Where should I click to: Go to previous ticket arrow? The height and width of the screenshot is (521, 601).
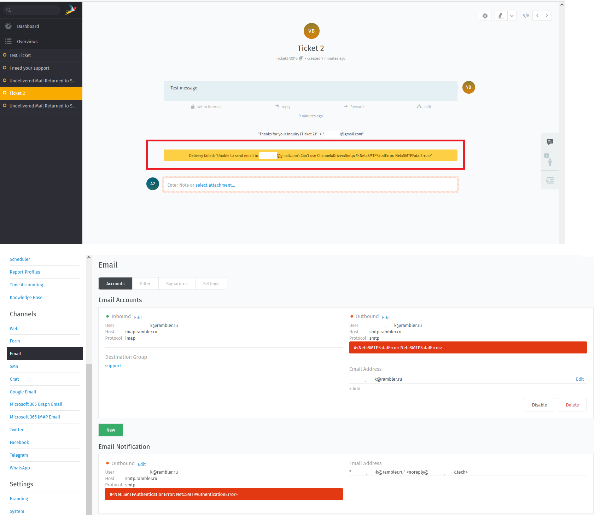click(537, 16)
